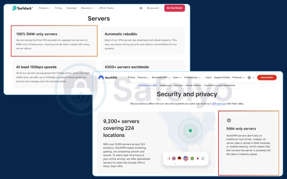Click the green location marker on map
This screenshot has width=287, height=179.
click(x=190, y=131)
